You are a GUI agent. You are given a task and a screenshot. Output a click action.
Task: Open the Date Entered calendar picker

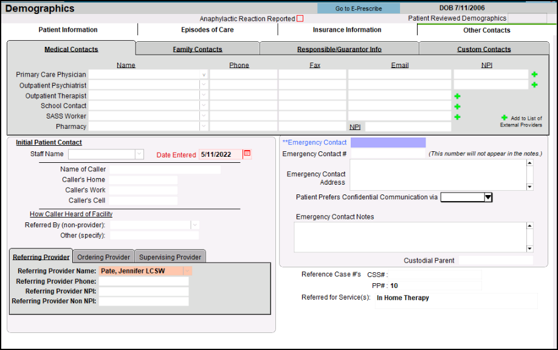tap(247, 154)
